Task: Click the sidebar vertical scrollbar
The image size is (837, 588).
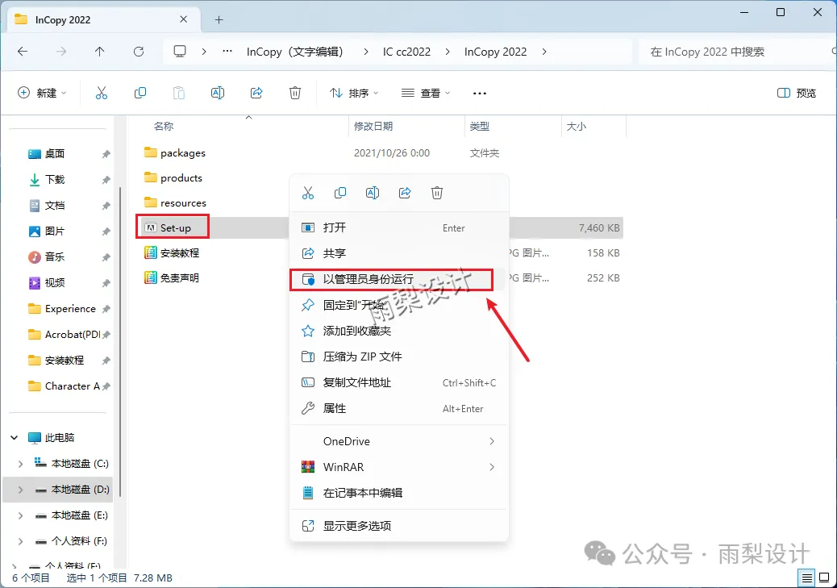Action: (119, 342)
